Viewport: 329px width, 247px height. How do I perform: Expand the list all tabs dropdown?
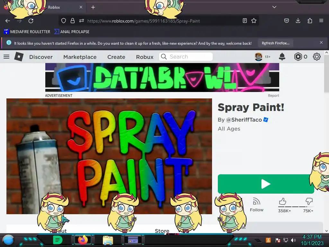tap(274, 7)
